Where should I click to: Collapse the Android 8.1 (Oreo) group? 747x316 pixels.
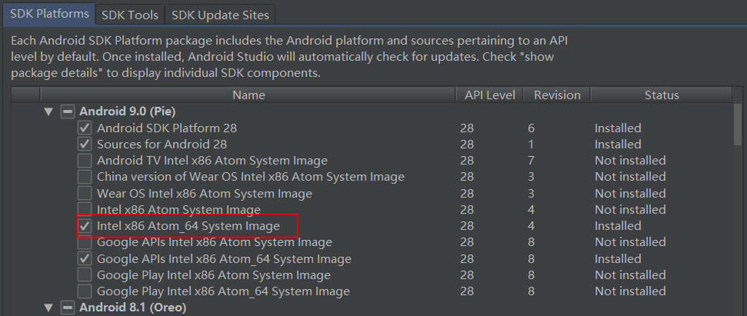[48, 308]
